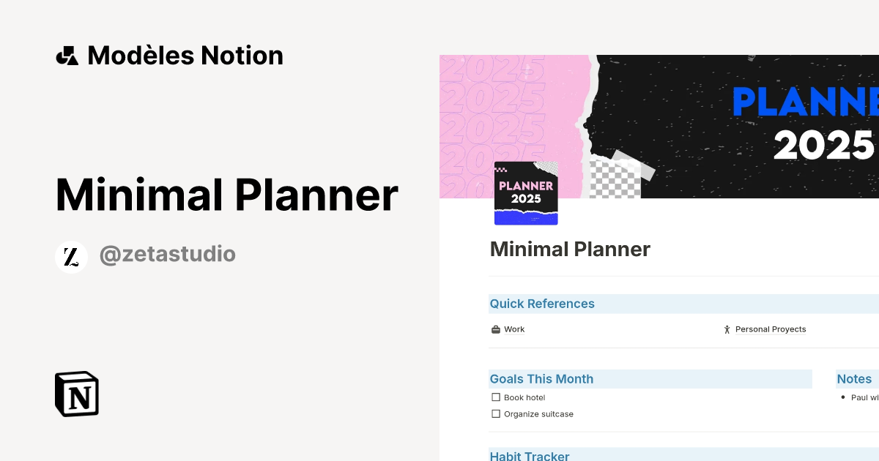Select the Minimal Planner page title
This screenshot has height=461, width=879.
570,250
